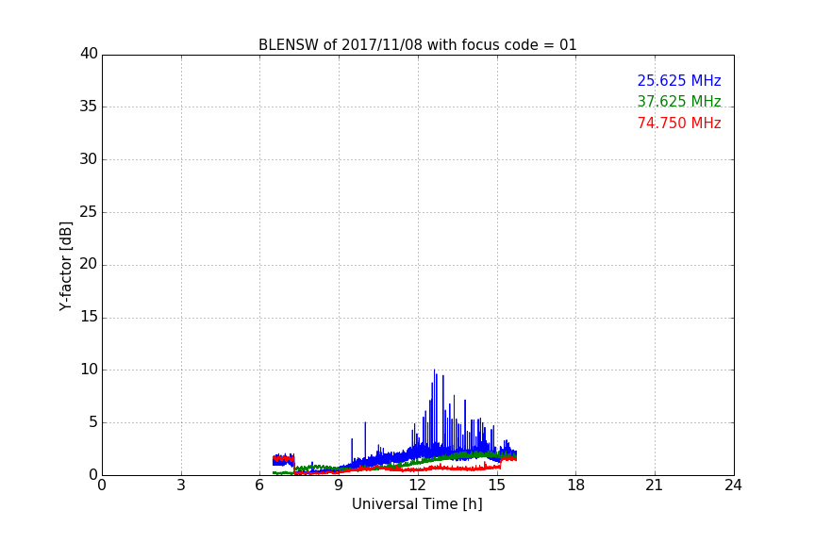
Task: Click the red trace step-up at hour 15
Action: (x=500, y=463)
